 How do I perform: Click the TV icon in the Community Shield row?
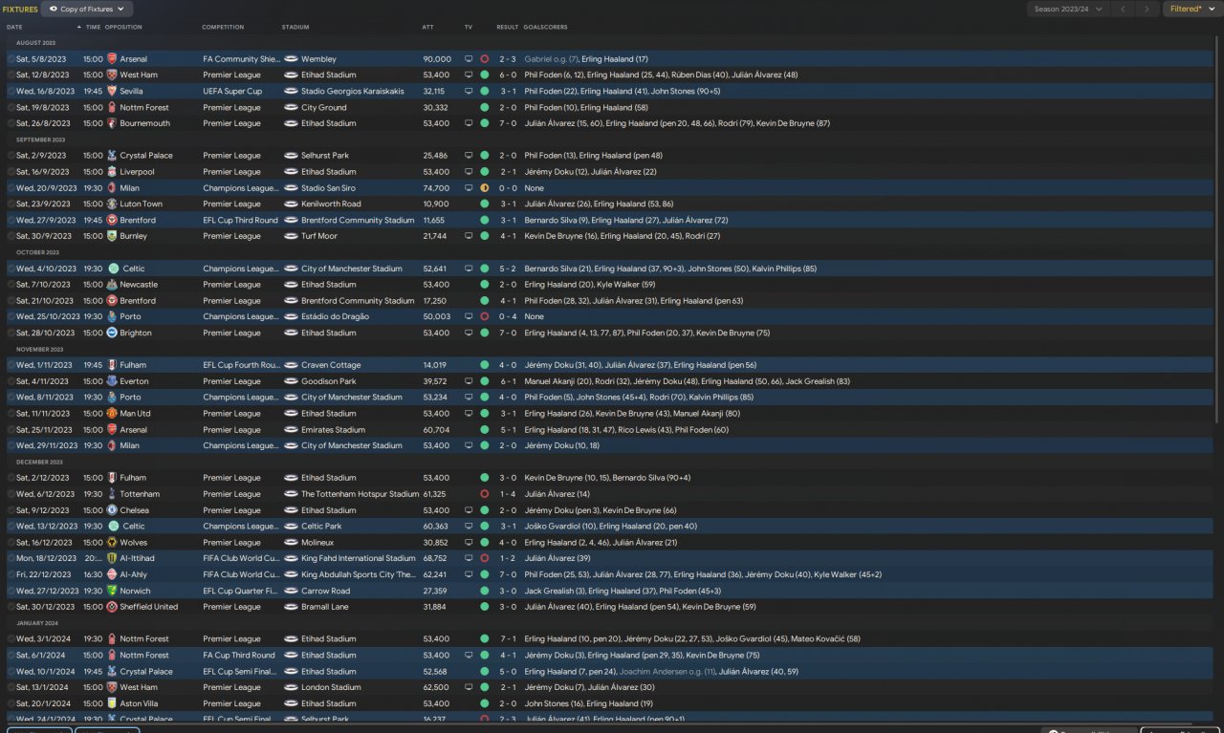[x=469, y=59]
